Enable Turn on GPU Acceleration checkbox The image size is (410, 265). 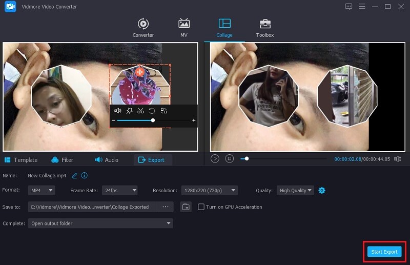click(201, 207)
